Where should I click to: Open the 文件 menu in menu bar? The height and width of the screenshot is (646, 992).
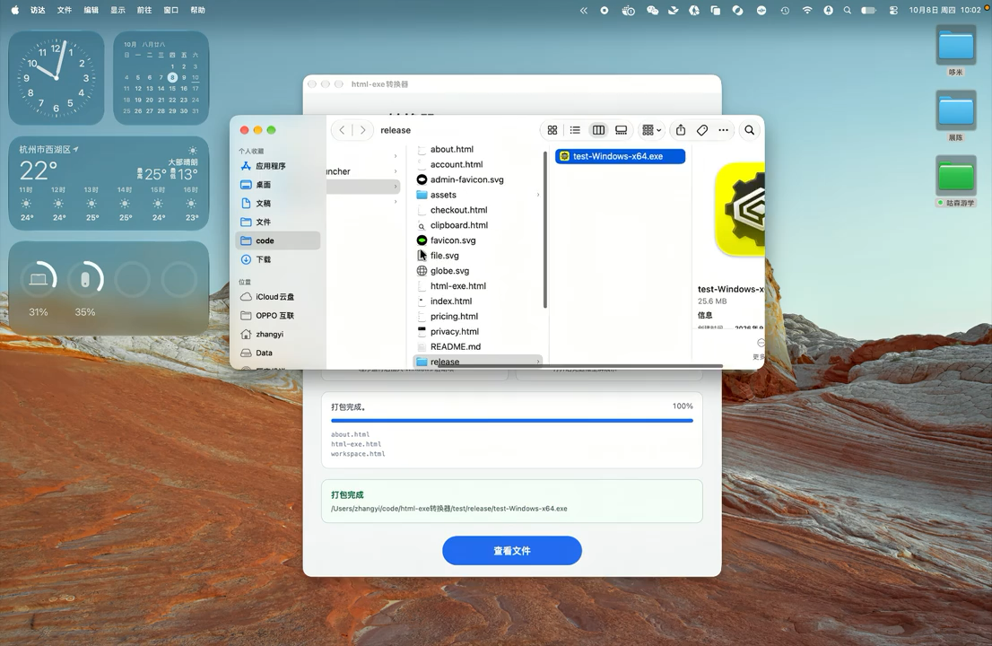click(65, 10)
